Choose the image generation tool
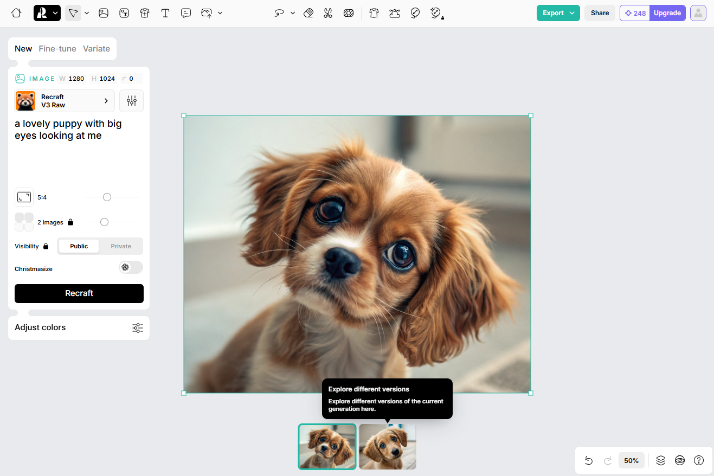 104,13
